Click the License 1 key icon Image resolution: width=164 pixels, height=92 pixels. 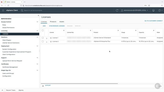click(x=51, y=38)
